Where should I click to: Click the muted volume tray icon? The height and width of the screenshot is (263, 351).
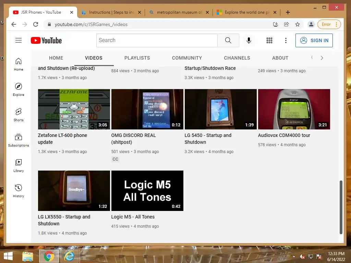pyautogui.click(x=302, y=256)
